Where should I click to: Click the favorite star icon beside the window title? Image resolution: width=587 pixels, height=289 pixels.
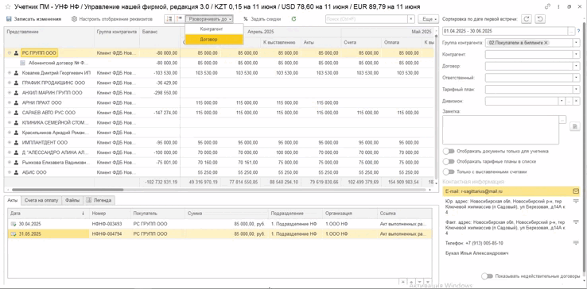[x=7, y=6]
